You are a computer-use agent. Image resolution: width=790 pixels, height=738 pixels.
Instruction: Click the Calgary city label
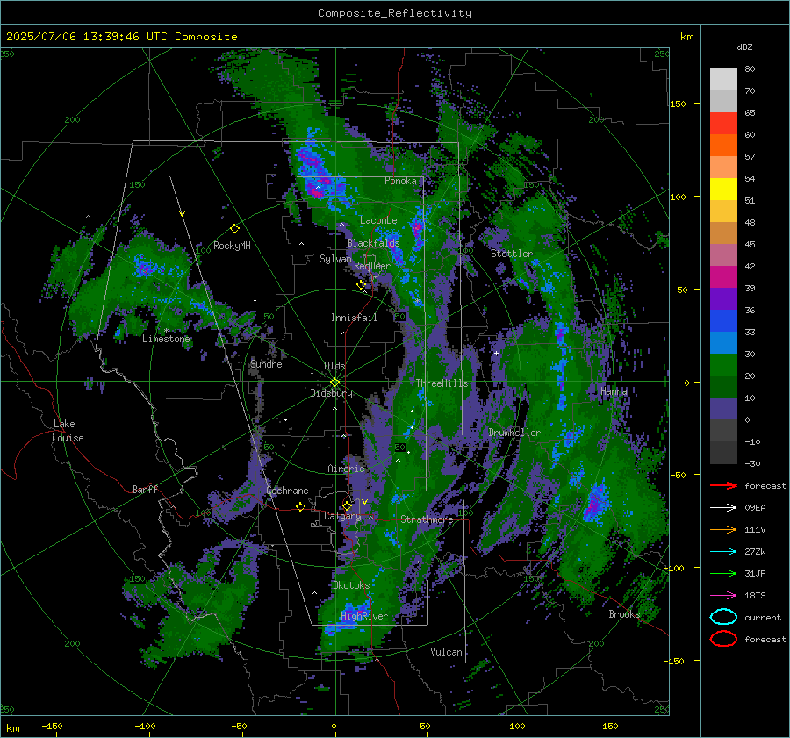click(342, 516)
